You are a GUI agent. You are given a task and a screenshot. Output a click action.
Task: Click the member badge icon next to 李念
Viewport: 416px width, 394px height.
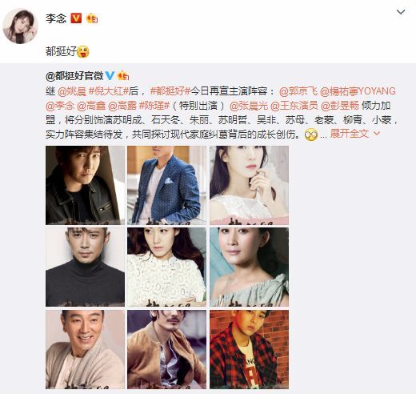pyautogui.click(x=92, y=18)
